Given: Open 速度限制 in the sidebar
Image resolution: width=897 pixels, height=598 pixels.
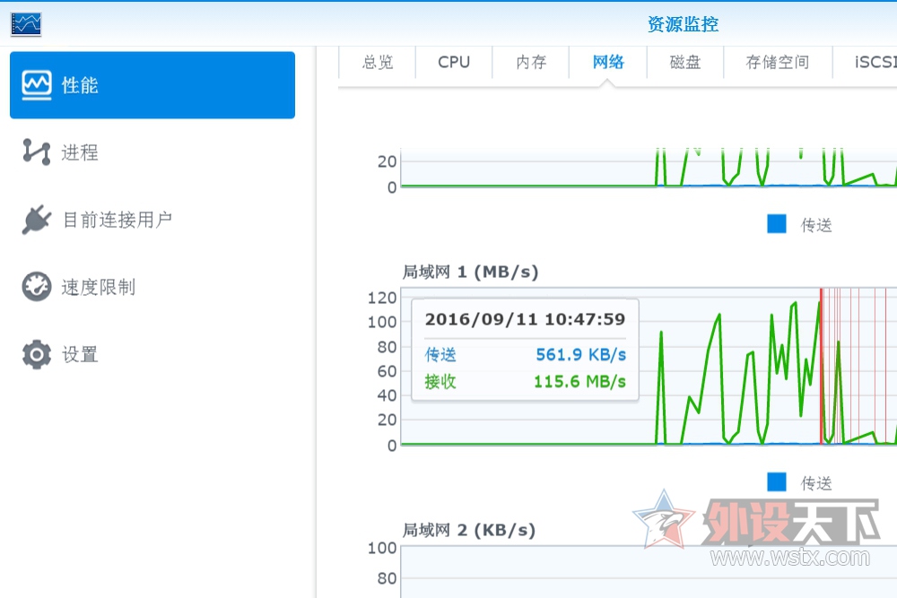Looking at the screenshot, I should pyautogui.click(x=152, y=286).
